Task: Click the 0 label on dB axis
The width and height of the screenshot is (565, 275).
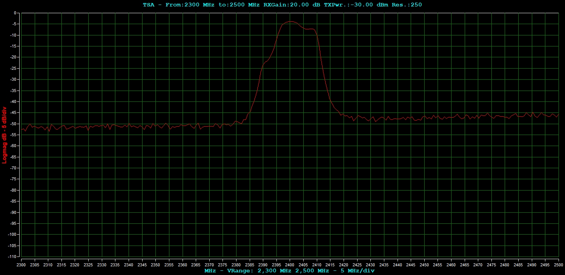Action: [x=15, y=13]
